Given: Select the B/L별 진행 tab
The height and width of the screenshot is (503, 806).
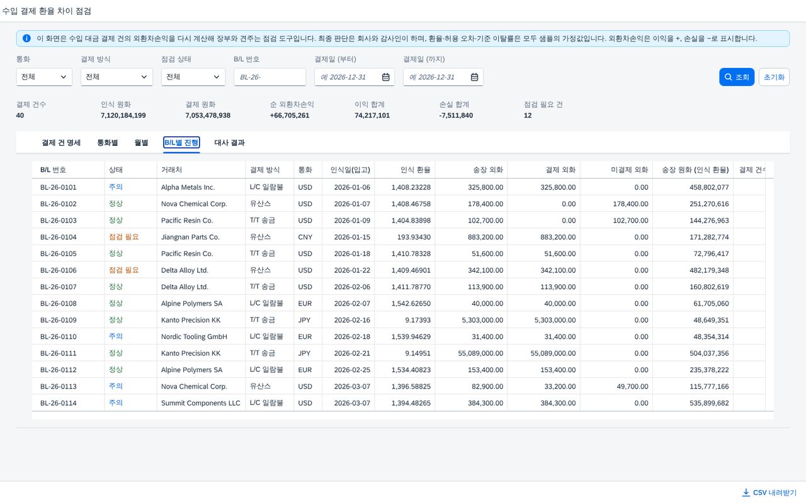Looking at the screenshot, I should [181, 143].
